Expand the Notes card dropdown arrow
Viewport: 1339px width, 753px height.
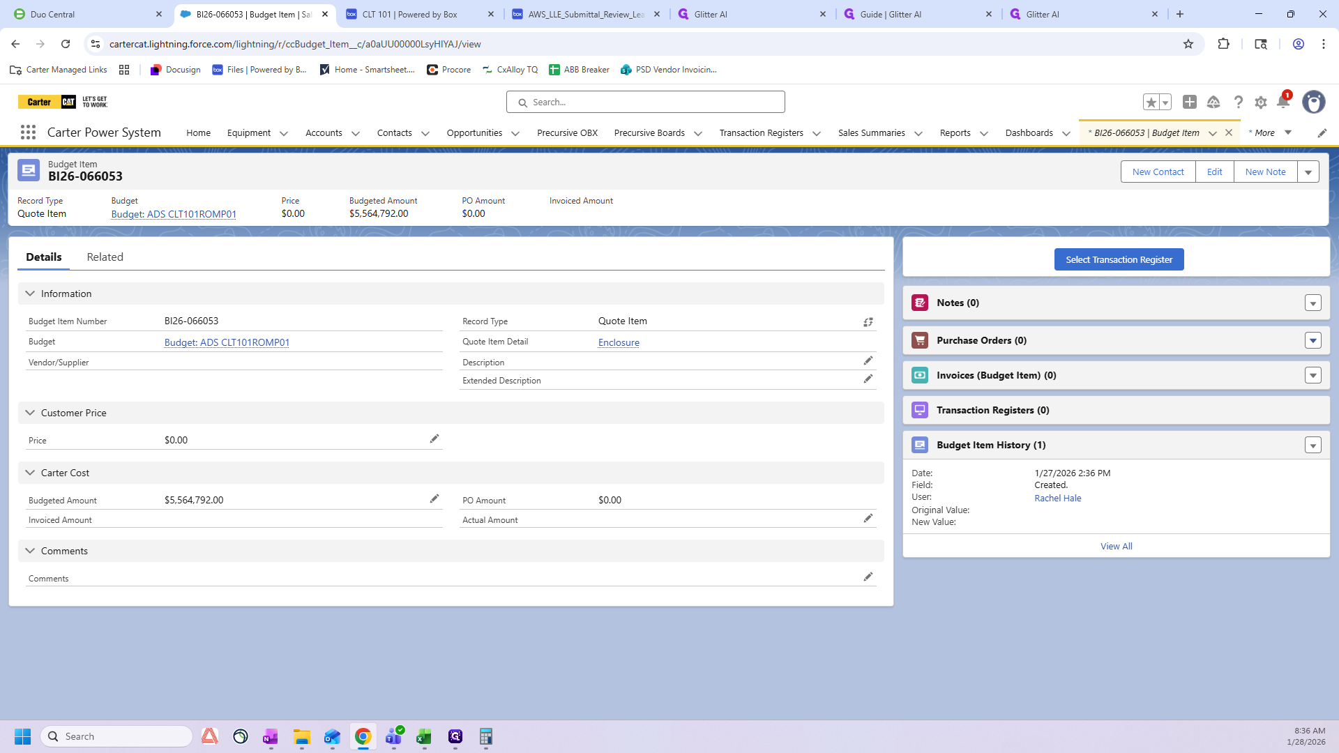(x=1313, y=303)
